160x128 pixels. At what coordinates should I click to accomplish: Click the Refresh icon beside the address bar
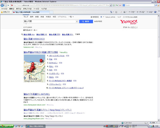point(117,5)
